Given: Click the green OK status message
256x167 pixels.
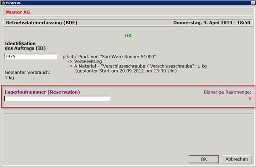Looking at the screenshot, I should 128,35.
